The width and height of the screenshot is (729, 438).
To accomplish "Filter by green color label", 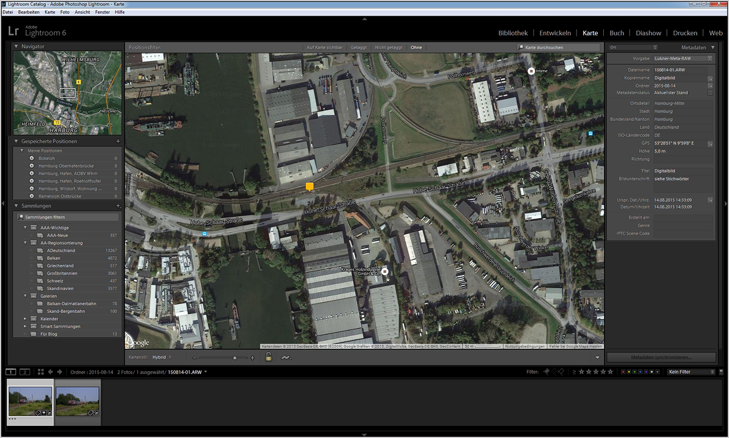I will [x=636, y=372].
